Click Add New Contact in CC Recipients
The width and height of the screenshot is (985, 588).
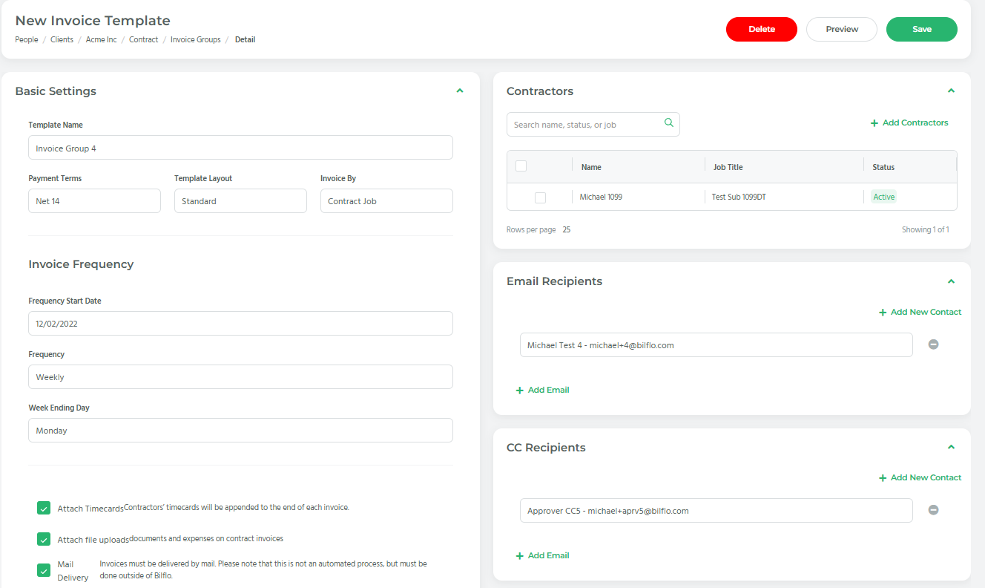920,477
